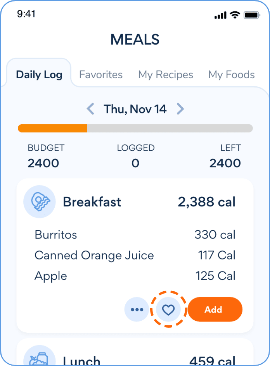The image size is (270, 366).
Task: Switch to the Favorites tab
Action: click(101, 75)
